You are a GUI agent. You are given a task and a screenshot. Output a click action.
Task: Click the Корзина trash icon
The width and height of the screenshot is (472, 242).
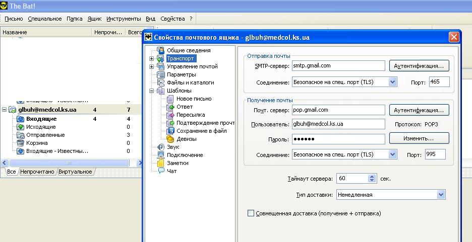coord(21,143)
